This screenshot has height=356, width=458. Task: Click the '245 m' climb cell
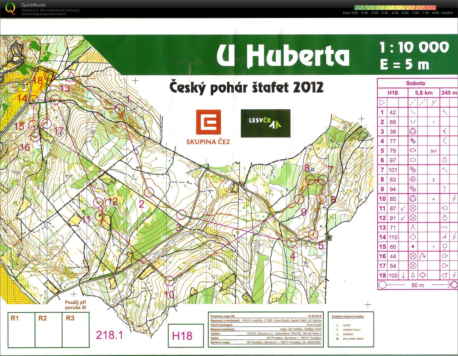click(x=449, y=93)
